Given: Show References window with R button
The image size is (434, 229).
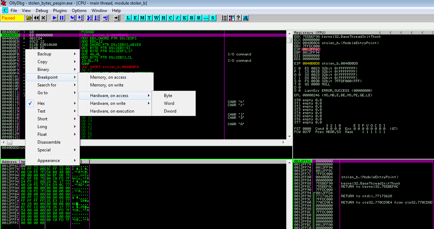Looking at the screenshot, I should click(198, 18).
